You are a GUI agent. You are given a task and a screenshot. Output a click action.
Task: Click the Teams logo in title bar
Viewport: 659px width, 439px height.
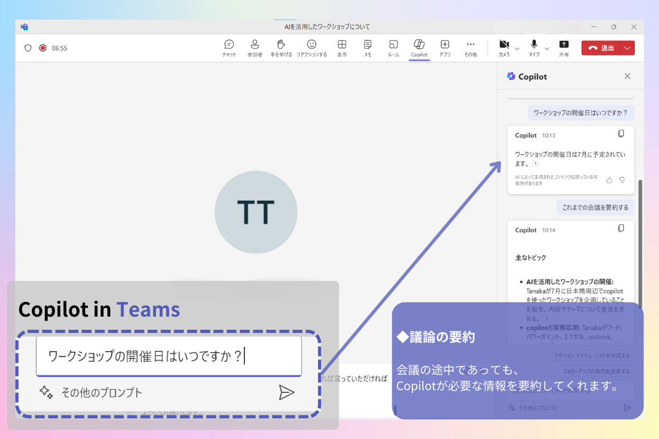[24, 26]
